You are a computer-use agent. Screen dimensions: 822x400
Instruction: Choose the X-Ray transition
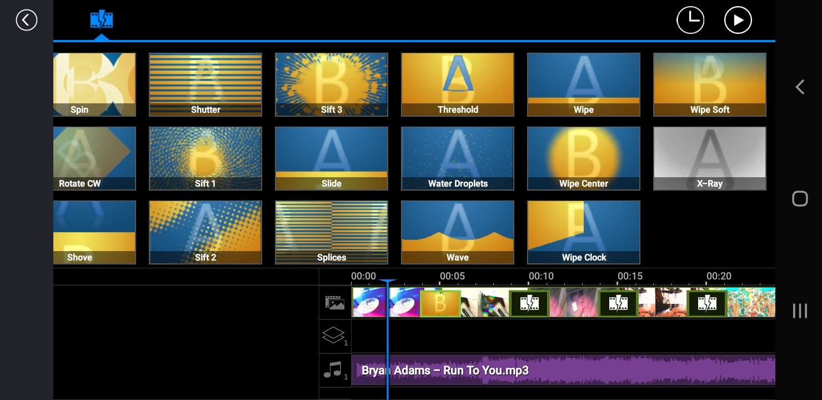point(709,158)
